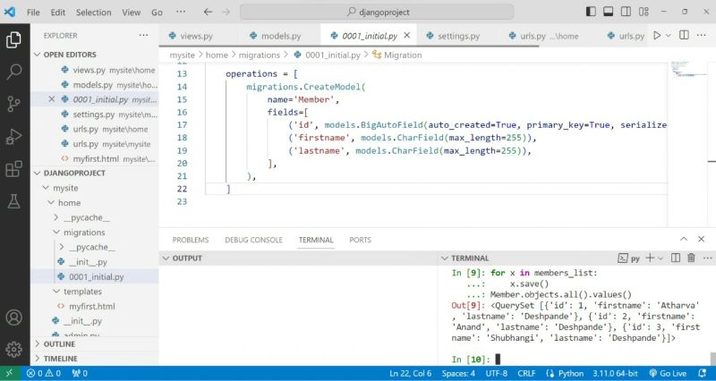Open the Search view in activity bar
Image resolution: width=716 pixels, height=381 pixels.
tap(13, 72)
